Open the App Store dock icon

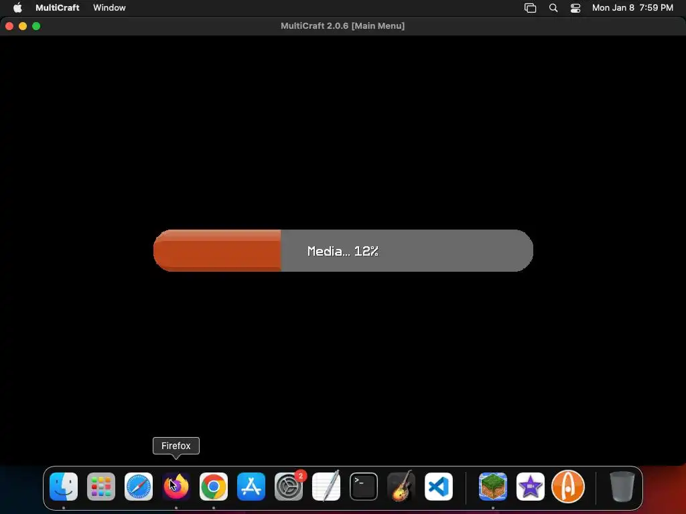pos(251,487)
